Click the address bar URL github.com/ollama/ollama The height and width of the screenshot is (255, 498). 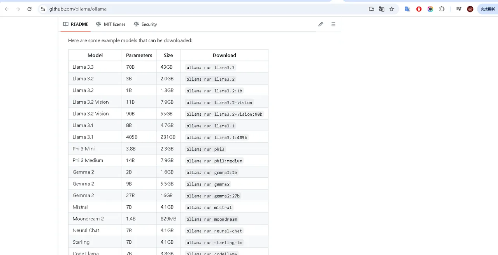click(78, 9)
